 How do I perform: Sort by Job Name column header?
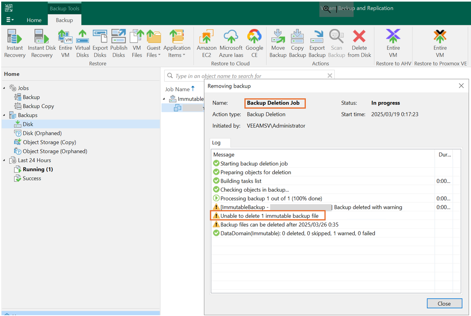point(177,89)
